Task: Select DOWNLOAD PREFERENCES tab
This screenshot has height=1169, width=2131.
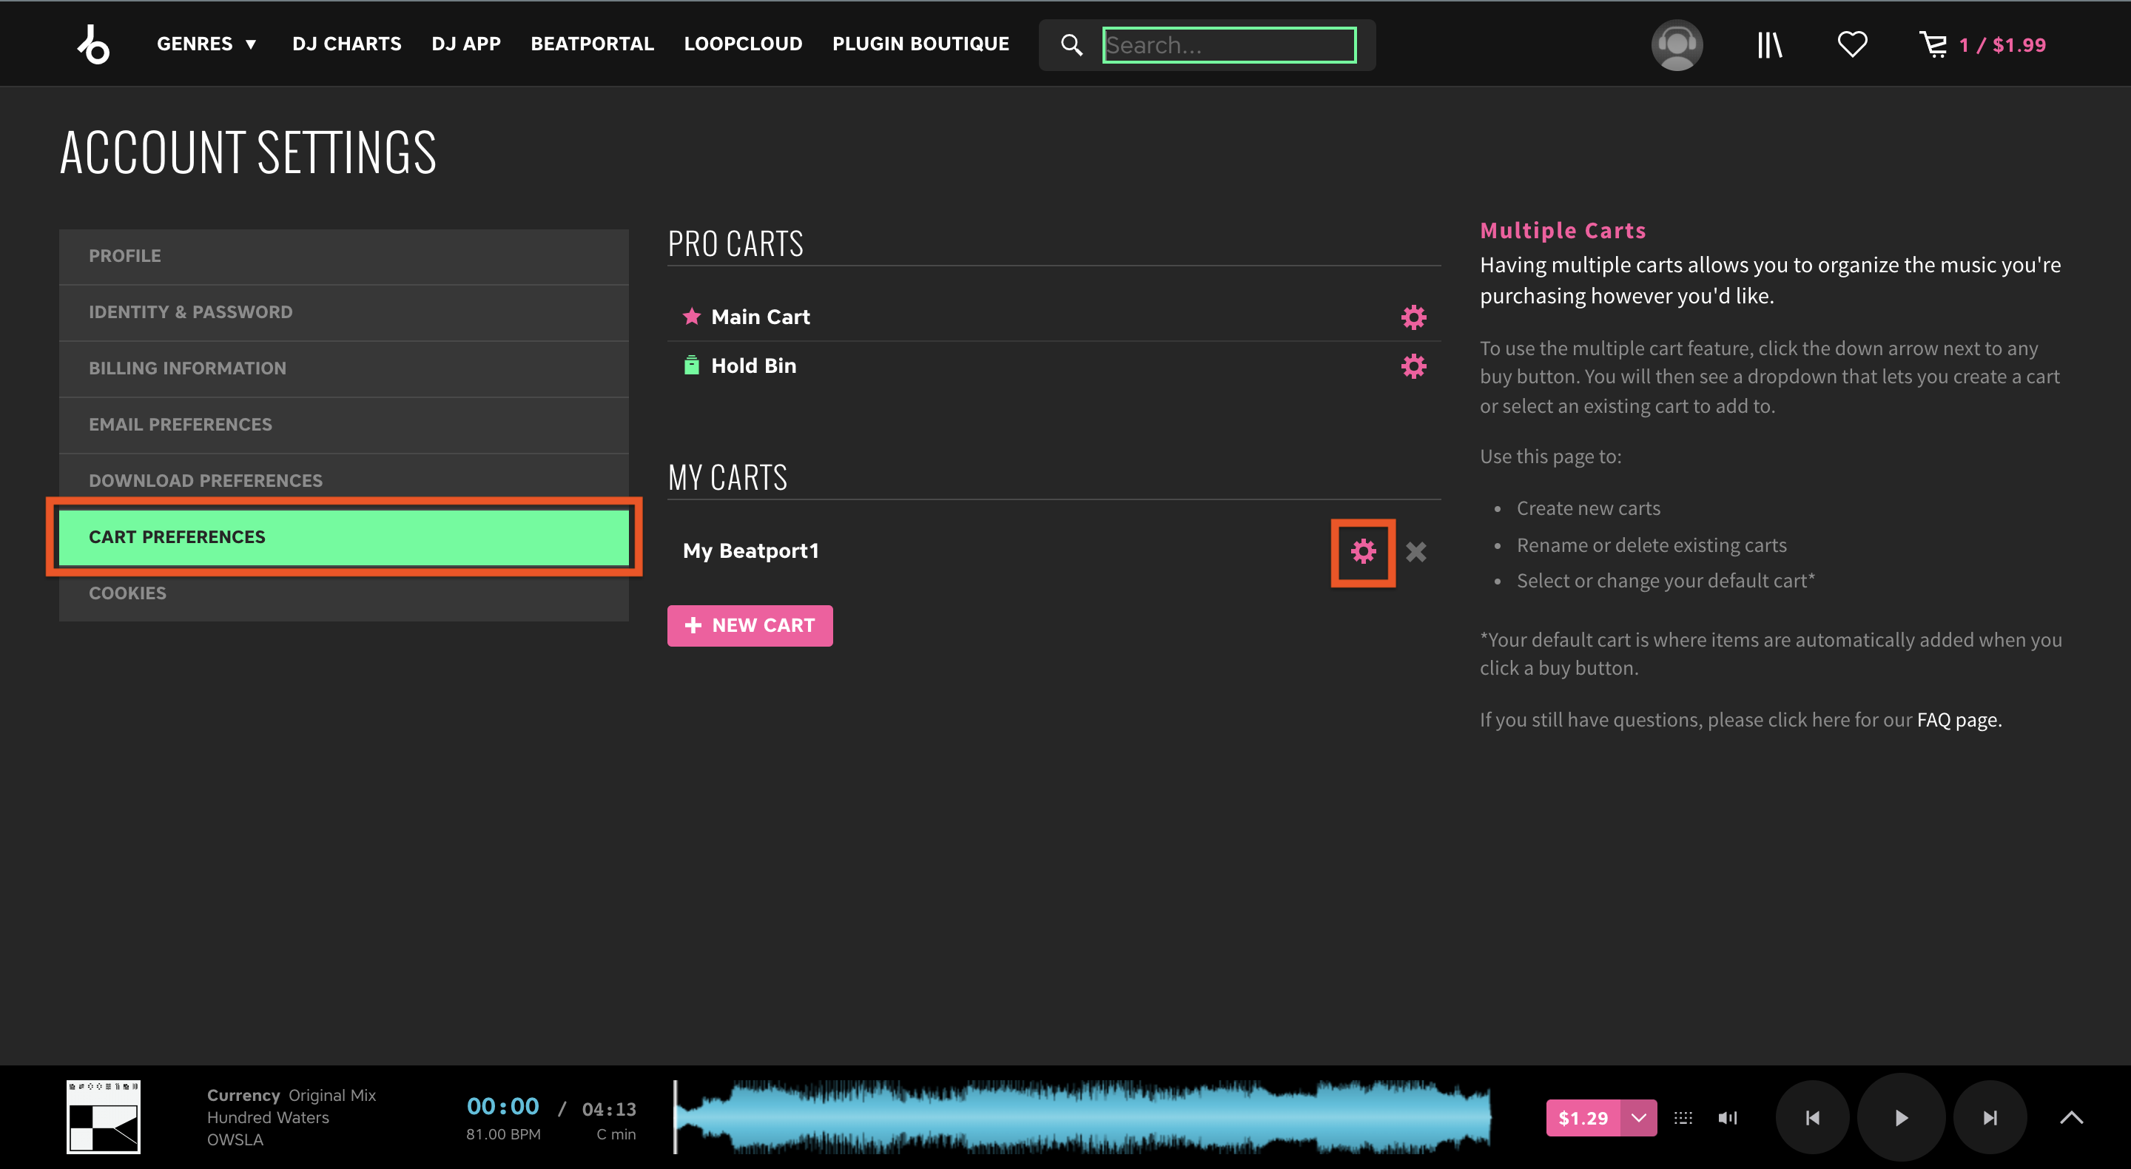Action: [x=343, y=481]
